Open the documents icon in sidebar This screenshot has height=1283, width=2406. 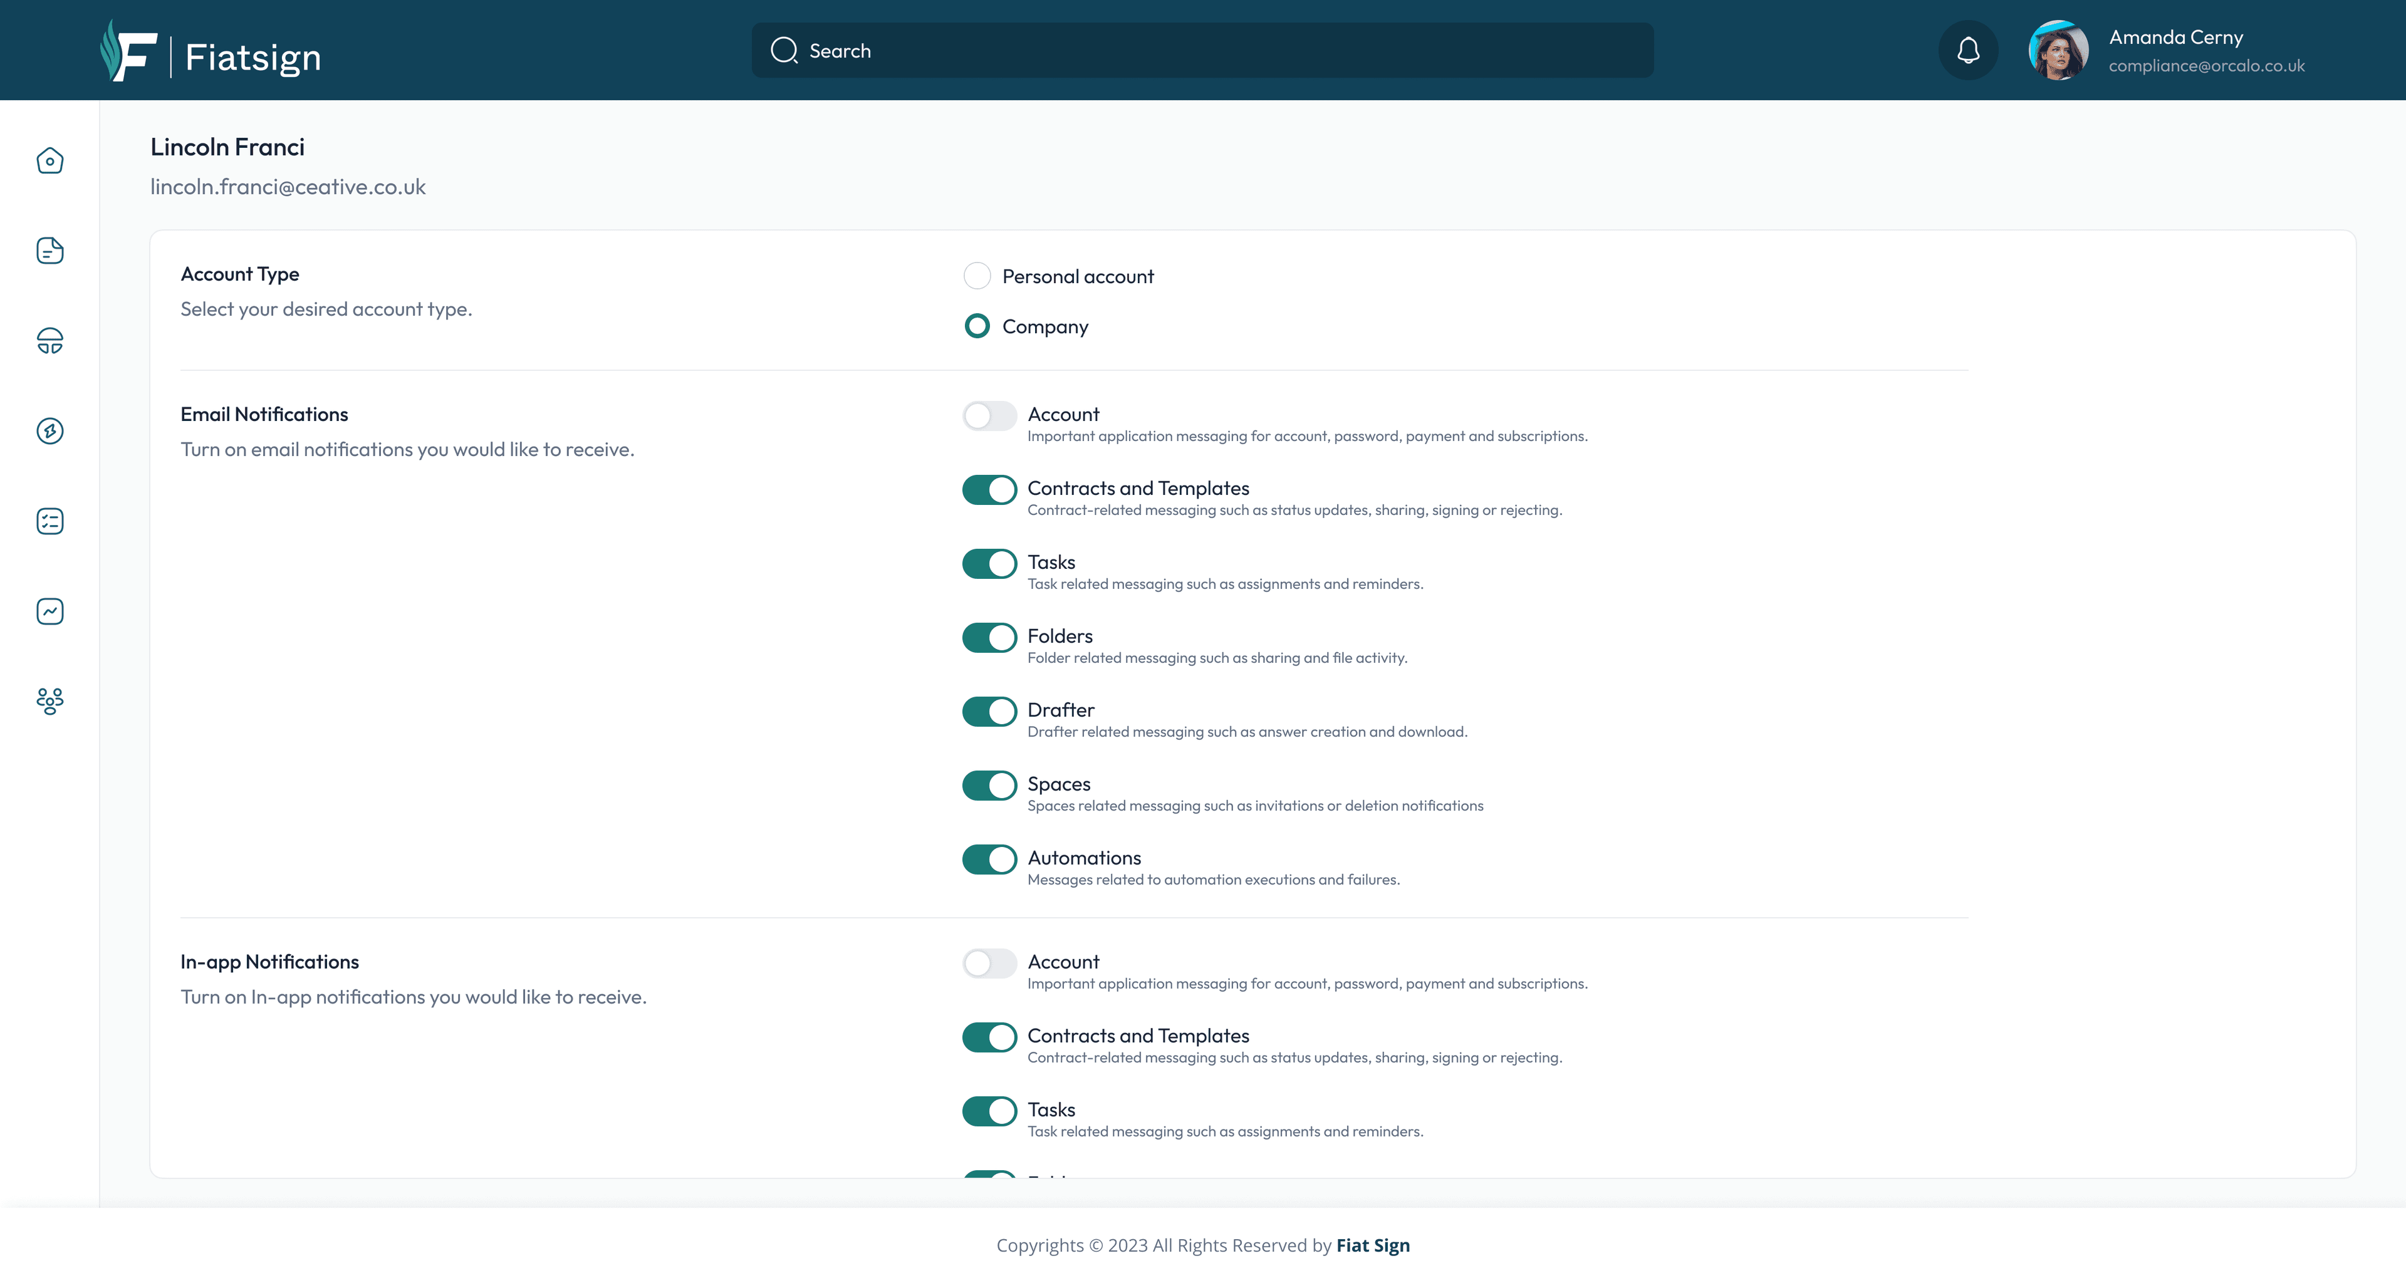tap(49, 250)
